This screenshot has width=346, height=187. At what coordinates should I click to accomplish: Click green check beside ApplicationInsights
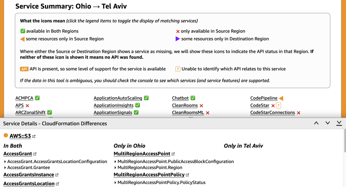[138, 105]
